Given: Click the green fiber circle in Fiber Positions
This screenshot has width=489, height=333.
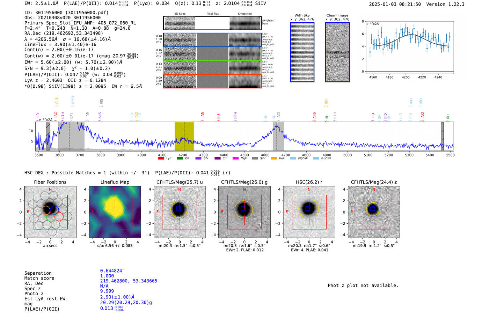Looking at the screenshot, I should point(50,217).
